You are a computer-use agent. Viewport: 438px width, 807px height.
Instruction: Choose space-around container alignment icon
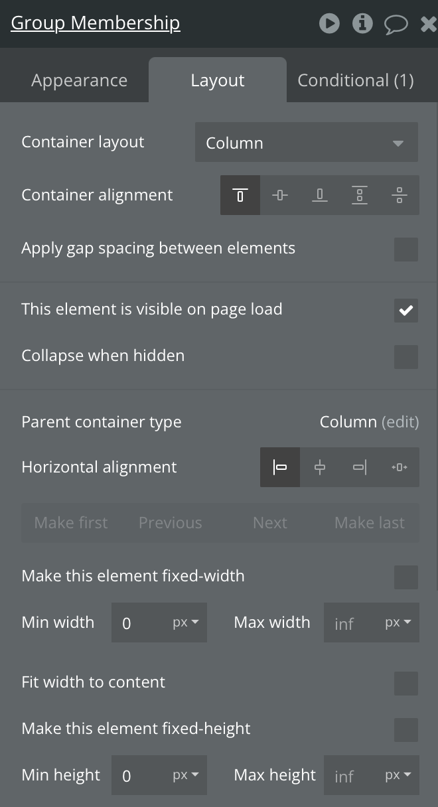click(x=400, y=195)
